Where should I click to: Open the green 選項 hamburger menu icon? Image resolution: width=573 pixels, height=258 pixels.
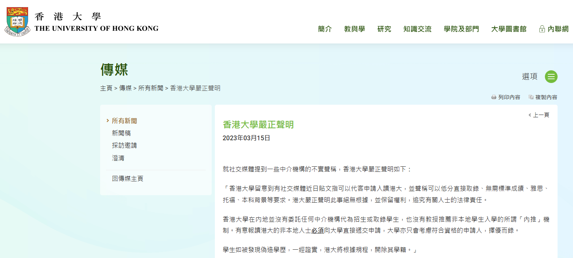551,77
